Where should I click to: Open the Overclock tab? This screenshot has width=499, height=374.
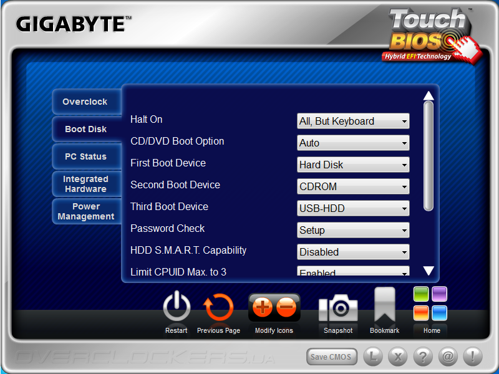[x=87, y=102]
